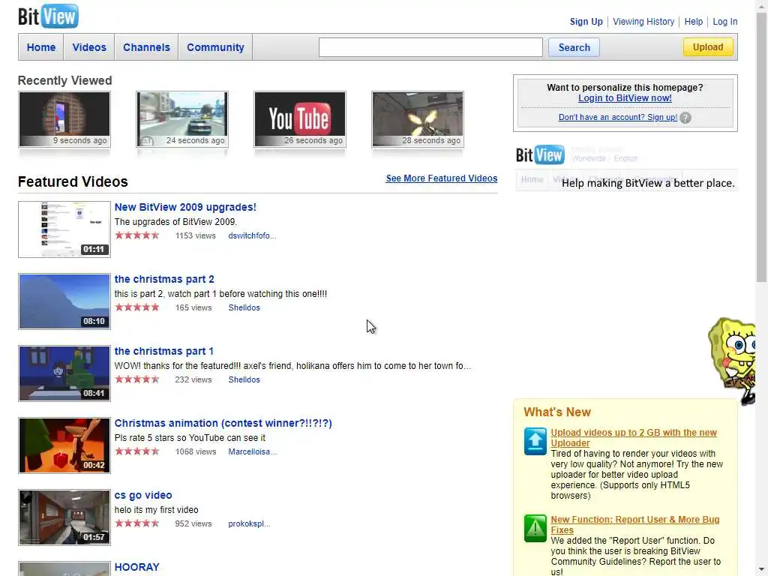This screenshot has width=768, height=576.
Task: Open the HOORAY video title
Action: (136, 567)
